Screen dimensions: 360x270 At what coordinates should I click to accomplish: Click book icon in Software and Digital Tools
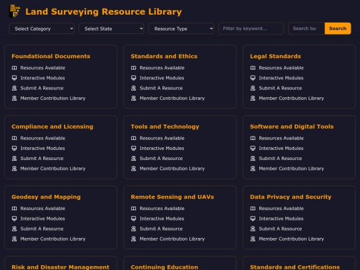click(253, 138)
